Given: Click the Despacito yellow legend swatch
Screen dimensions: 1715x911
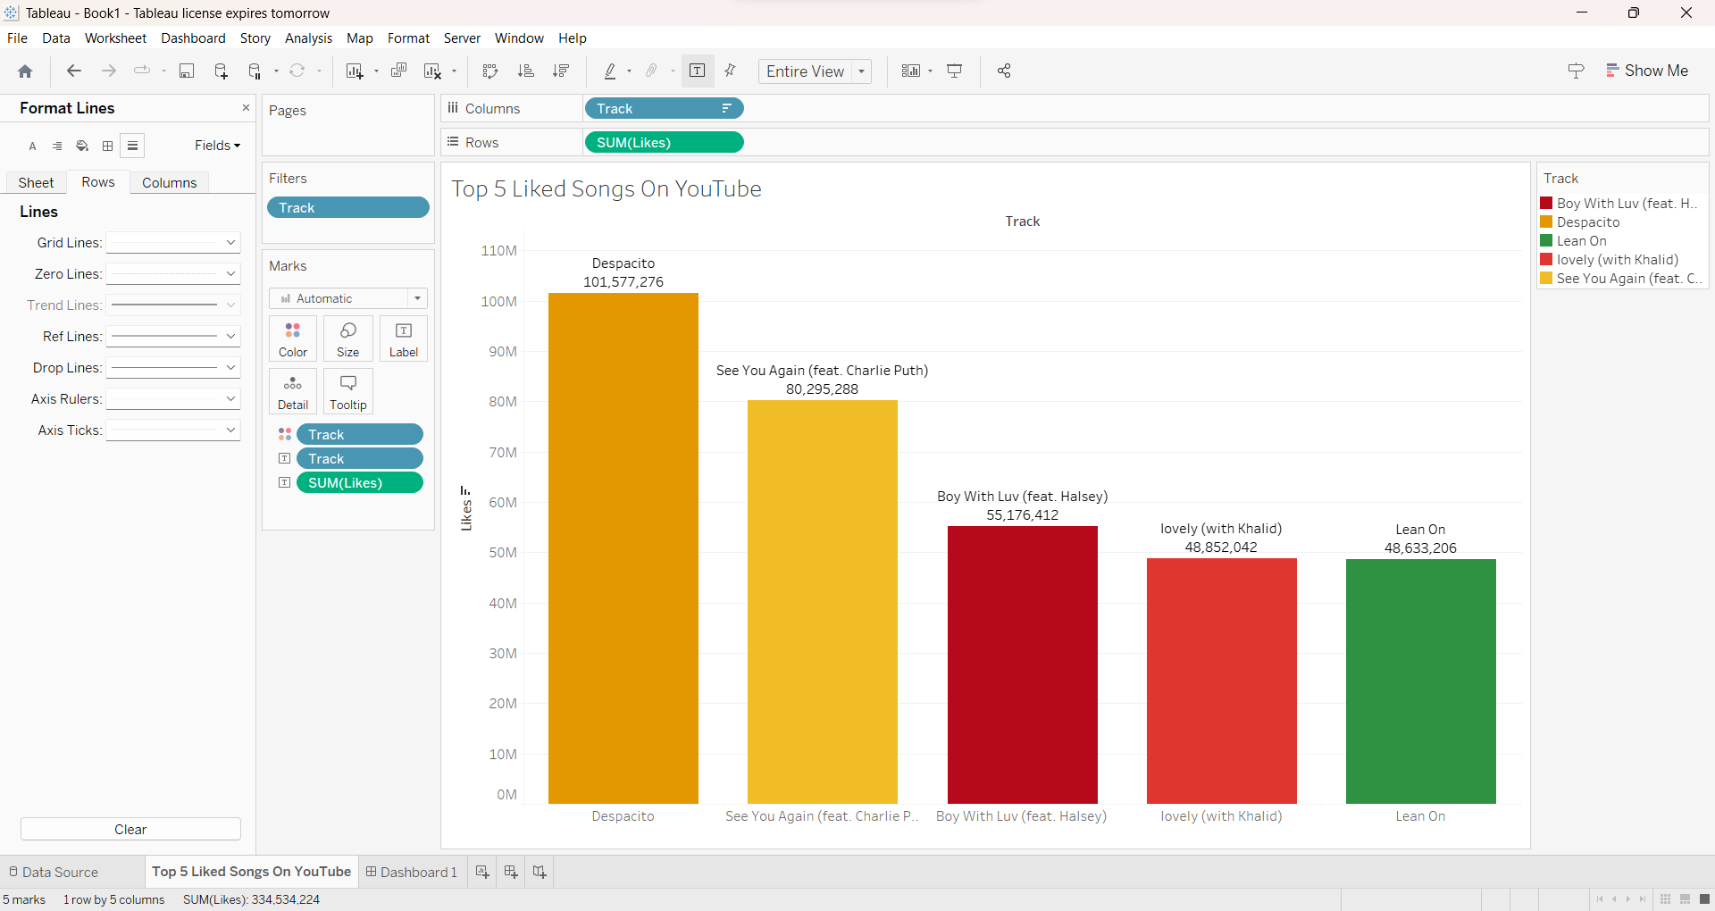Looking at the screenshot, I should [x=1547, y=221].
